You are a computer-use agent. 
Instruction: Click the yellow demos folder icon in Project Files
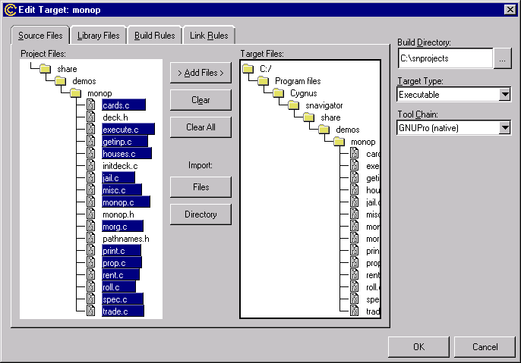(x=60, y=81)
